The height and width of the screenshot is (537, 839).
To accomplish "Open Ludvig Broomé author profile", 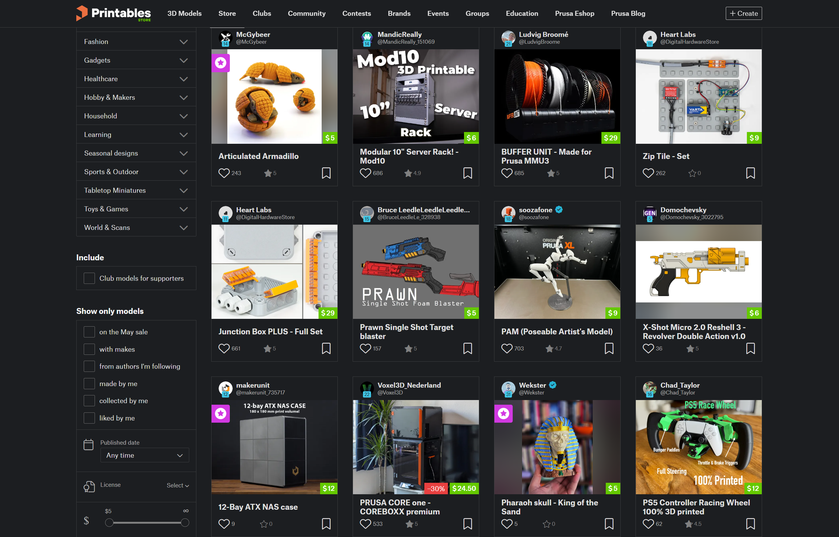I will pyautogui.click(x=543, y=34).
